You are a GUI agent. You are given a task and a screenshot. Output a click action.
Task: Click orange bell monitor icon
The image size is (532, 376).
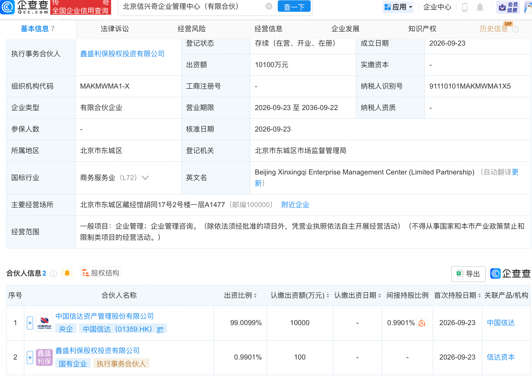tap(67, 273)
